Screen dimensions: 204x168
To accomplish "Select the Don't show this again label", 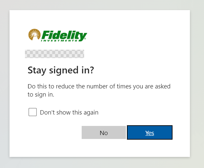I will (69, 112).
